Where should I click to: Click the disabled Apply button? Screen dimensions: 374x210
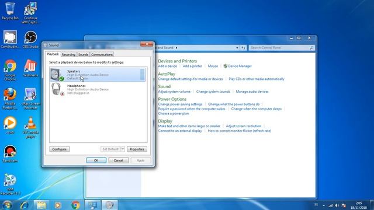pyautogui.click(x=141, y=160)
